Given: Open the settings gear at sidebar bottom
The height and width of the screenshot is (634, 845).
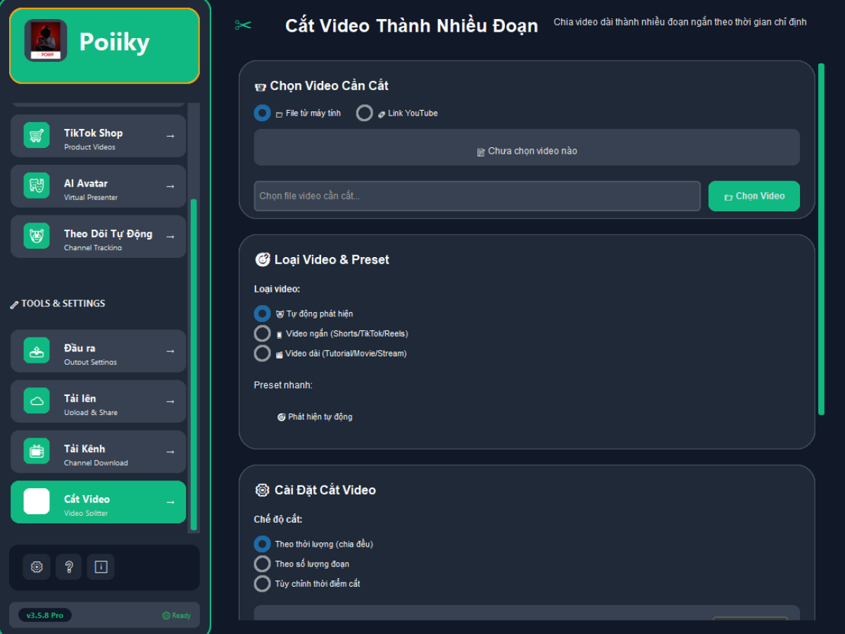Looking at the screenshot, I should point(37,566).
